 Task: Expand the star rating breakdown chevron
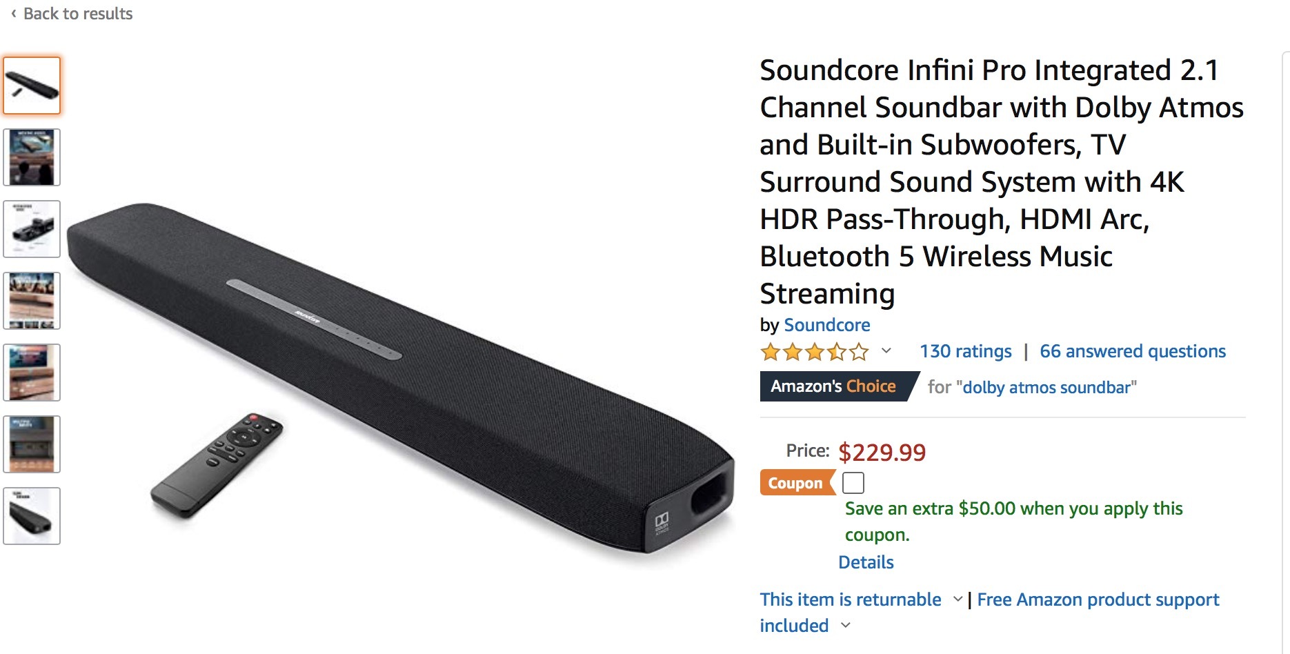click(x=886, y=351)
